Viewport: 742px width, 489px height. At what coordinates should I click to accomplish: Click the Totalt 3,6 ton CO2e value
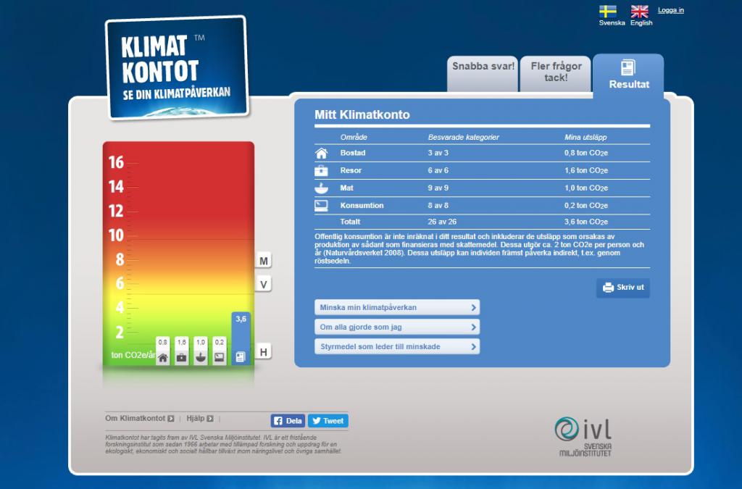click(585, 222)
